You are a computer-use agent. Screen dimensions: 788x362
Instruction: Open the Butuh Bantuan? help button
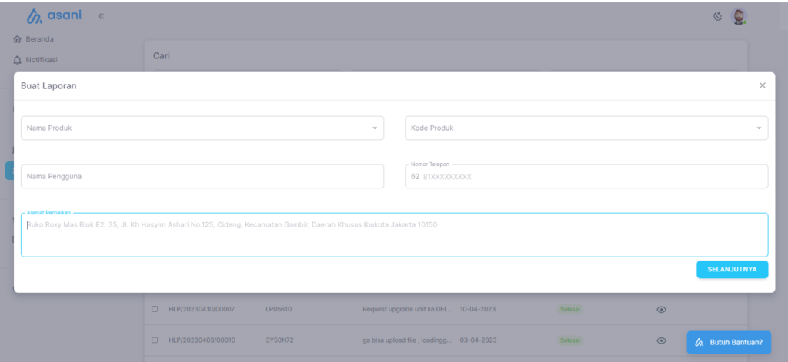coord(728,342)
